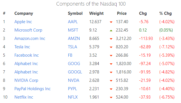Viewport: 181px width, 103px height.
Task: Click the green up arrow beside Microsoft's price
Action: pyautogui.click(x=111, y=30)
